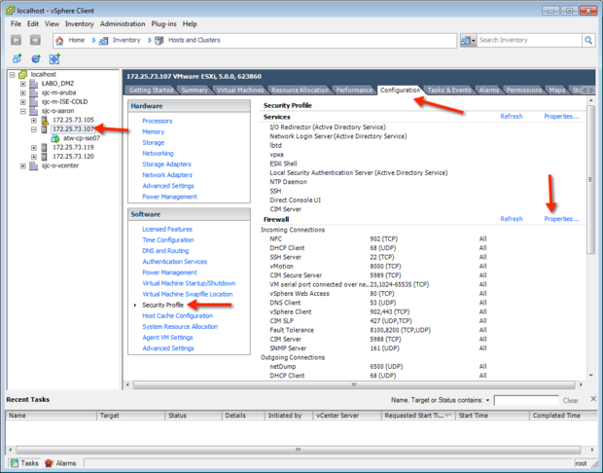The width and height of the screenshot is (603, 473).
Task: Click the first toolbar icon below navigation bar
Action: click(17, 58)
